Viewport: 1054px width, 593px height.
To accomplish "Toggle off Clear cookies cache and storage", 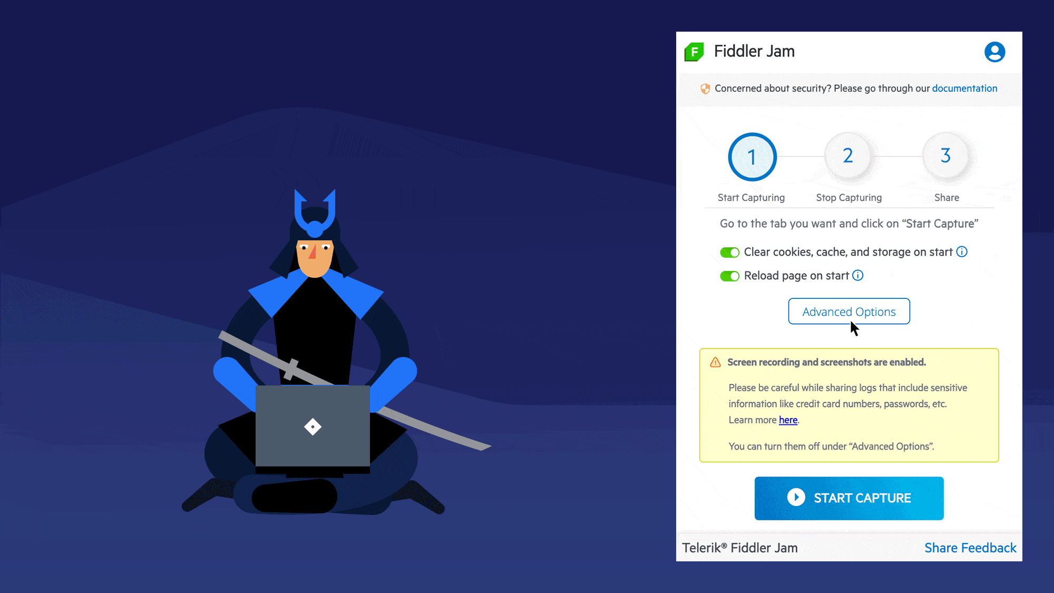I will pyautogui.click(x=729, y=251).
